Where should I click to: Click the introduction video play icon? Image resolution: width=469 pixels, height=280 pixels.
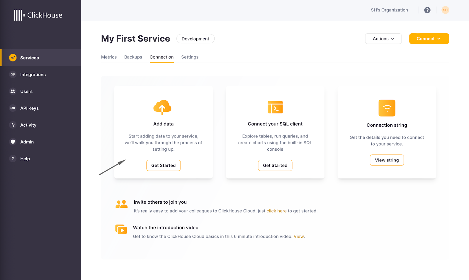click(121, 229)
